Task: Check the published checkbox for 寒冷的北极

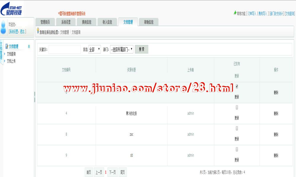Action: [237, 107]
